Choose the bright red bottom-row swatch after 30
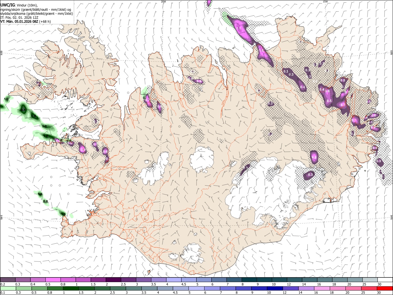 [384, 288]
